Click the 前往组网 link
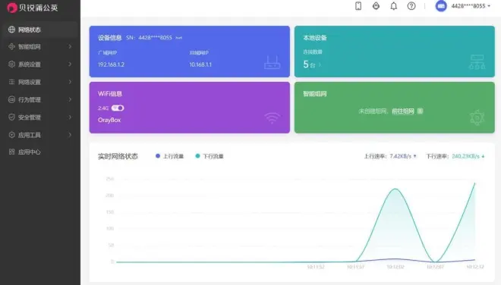The height and width of the screenshot is (285, 501). click(403, 111)
